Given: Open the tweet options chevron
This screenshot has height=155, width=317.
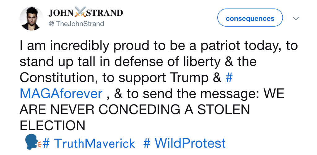Looking at the screenshot, I should [x=296, y=19].
